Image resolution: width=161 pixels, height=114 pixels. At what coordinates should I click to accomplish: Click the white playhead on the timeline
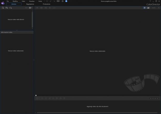click(36, 95)
